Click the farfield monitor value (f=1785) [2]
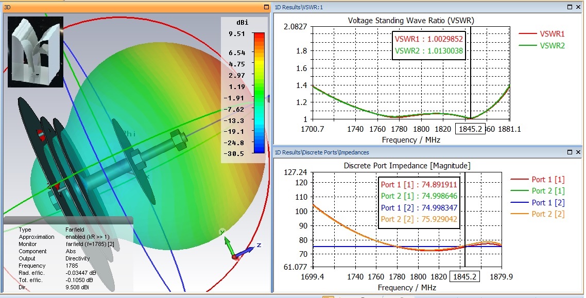This screenshot has width=586, height=298. tap(90, 244)
